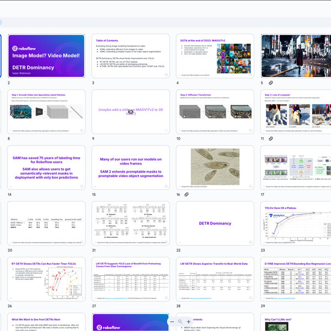The image size is (331, 331).
Task: Select the single results table slide 20
Action: (x=46, y=223)
